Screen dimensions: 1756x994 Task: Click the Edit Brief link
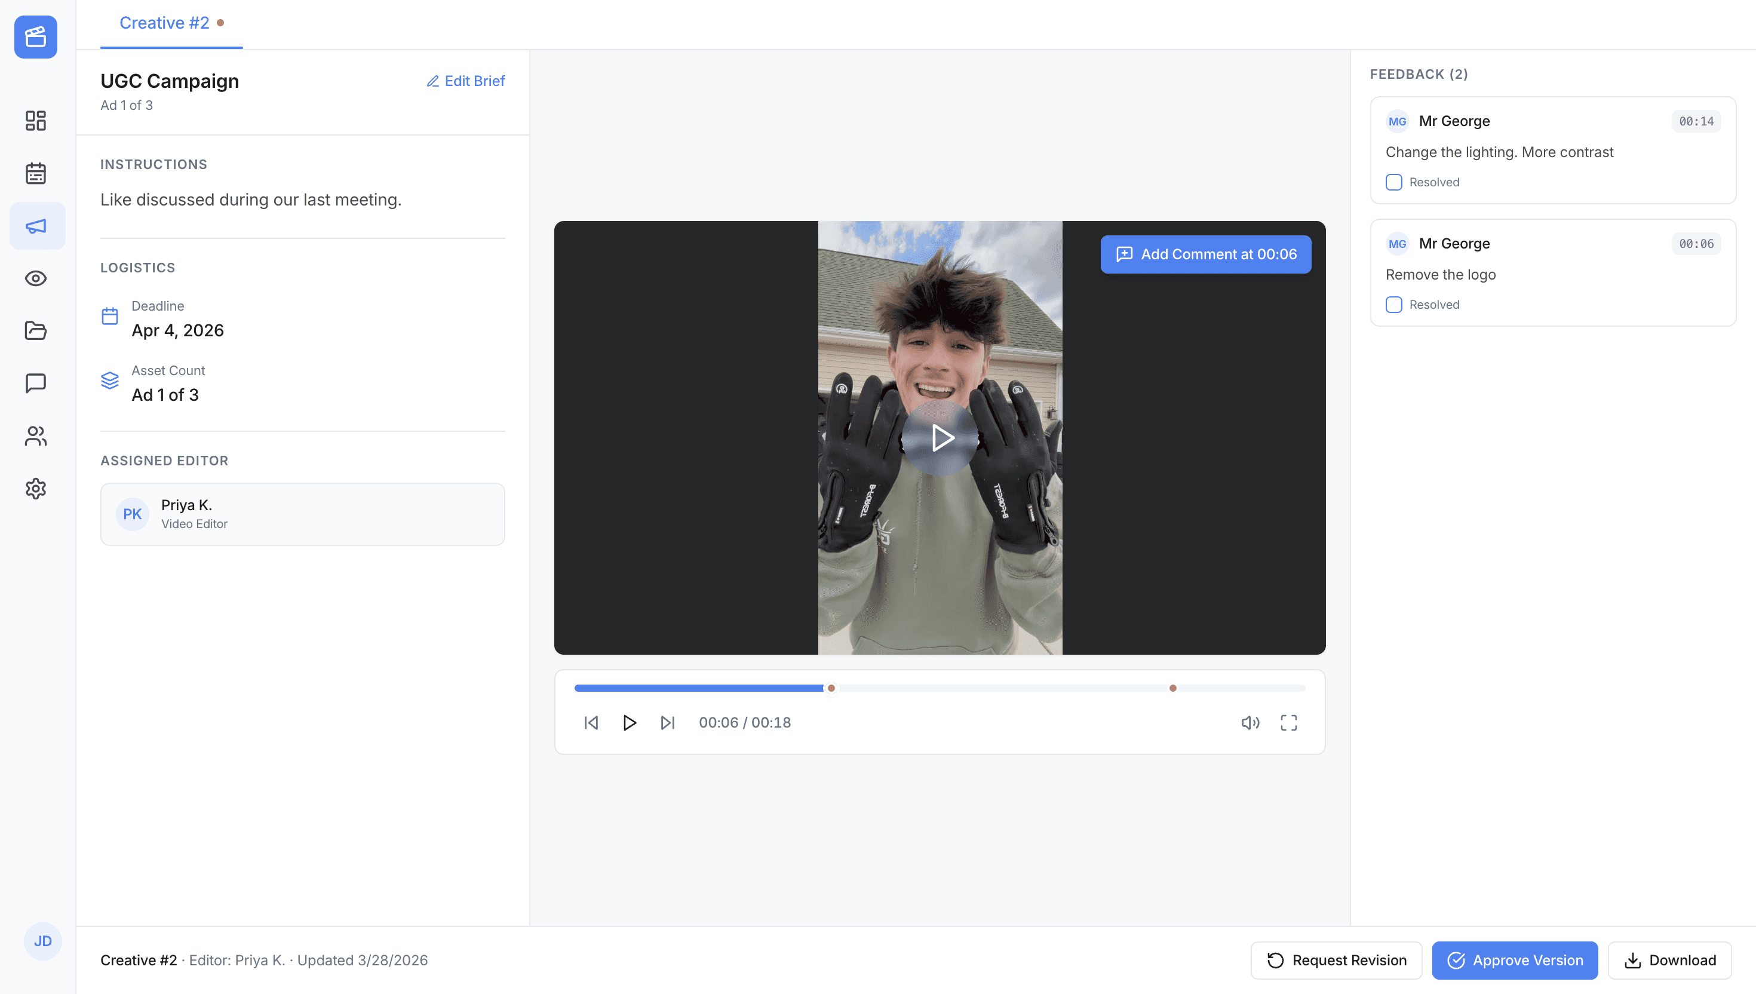click(x=465, y=81)
